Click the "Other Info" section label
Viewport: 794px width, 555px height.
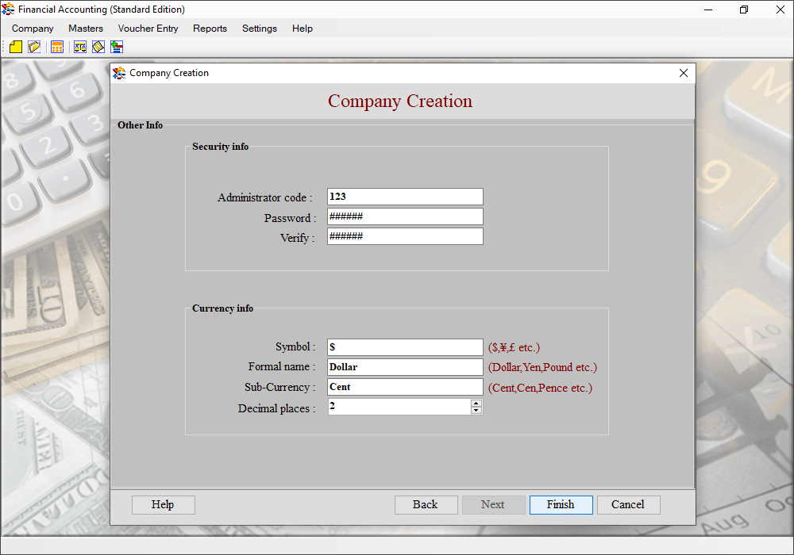click(x=141, y=124)
